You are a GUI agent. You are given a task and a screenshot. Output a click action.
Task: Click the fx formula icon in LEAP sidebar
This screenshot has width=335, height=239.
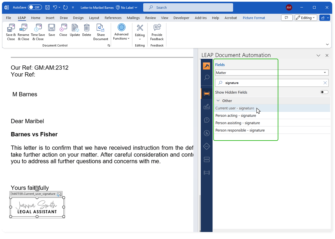click(x=206, y=133)
